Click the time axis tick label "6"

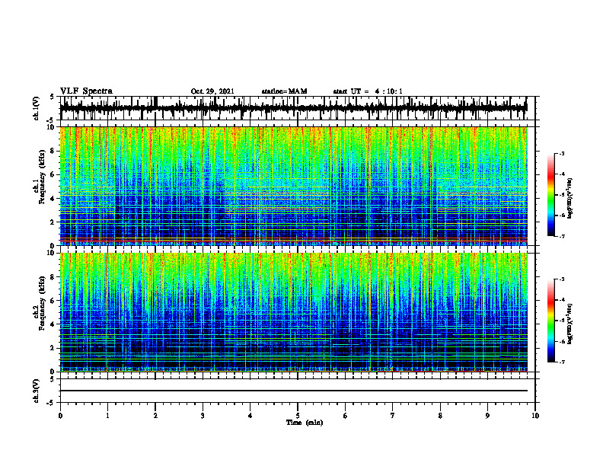[x=346, y=416]
